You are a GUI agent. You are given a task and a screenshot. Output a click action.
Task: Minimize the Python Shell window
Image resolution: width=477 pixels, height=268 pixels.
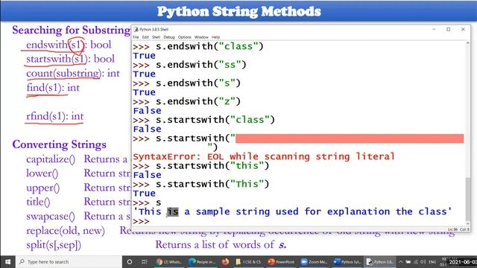tap(434, 30)
